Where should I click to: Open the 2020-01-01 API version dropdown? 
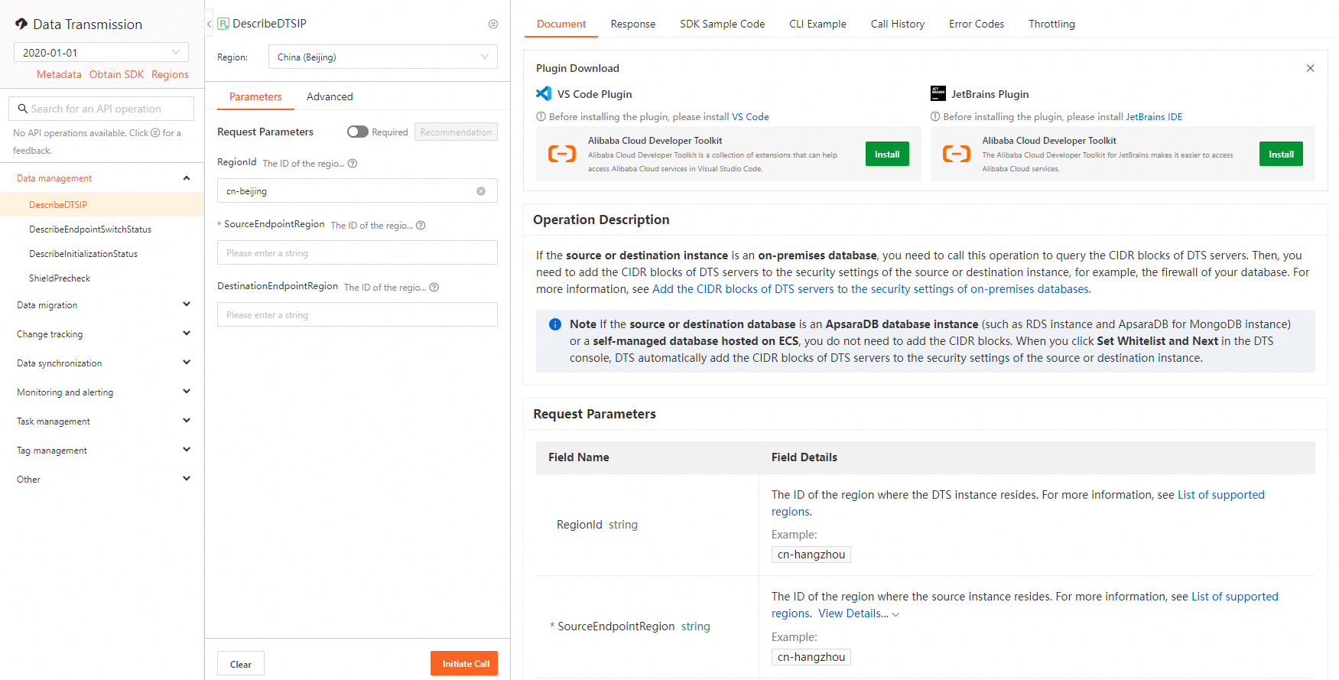pos(101,53)
